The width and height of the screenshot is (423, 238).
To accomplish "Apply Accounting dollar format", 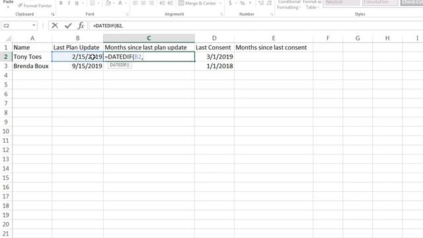I will (230, 3).
